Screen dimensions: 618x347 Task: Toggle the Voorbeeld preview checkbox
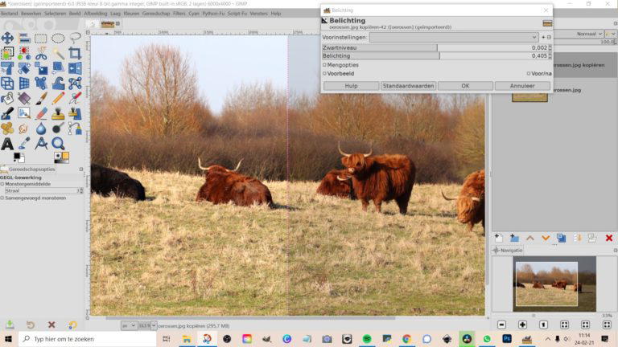coord(325,73)
